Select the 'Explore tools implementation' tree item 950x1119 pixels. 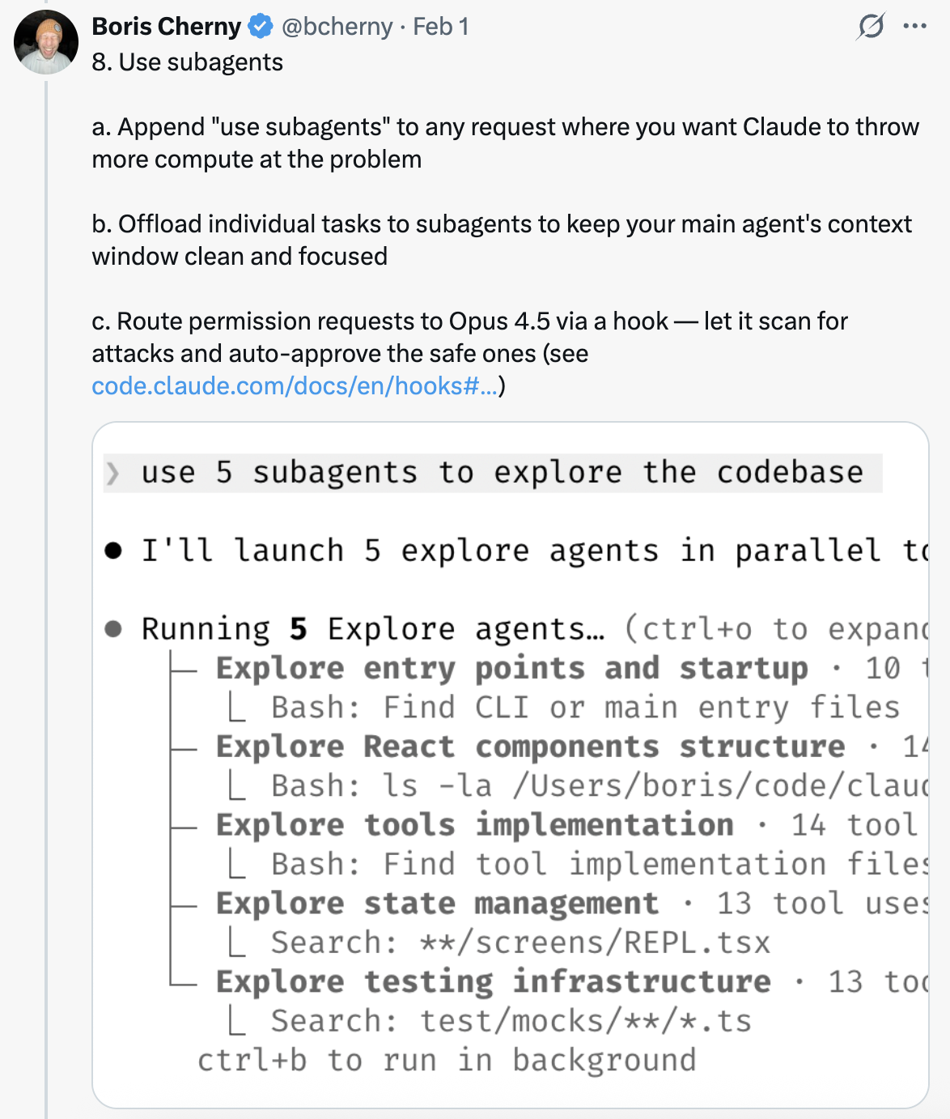(x=472, y=824)
